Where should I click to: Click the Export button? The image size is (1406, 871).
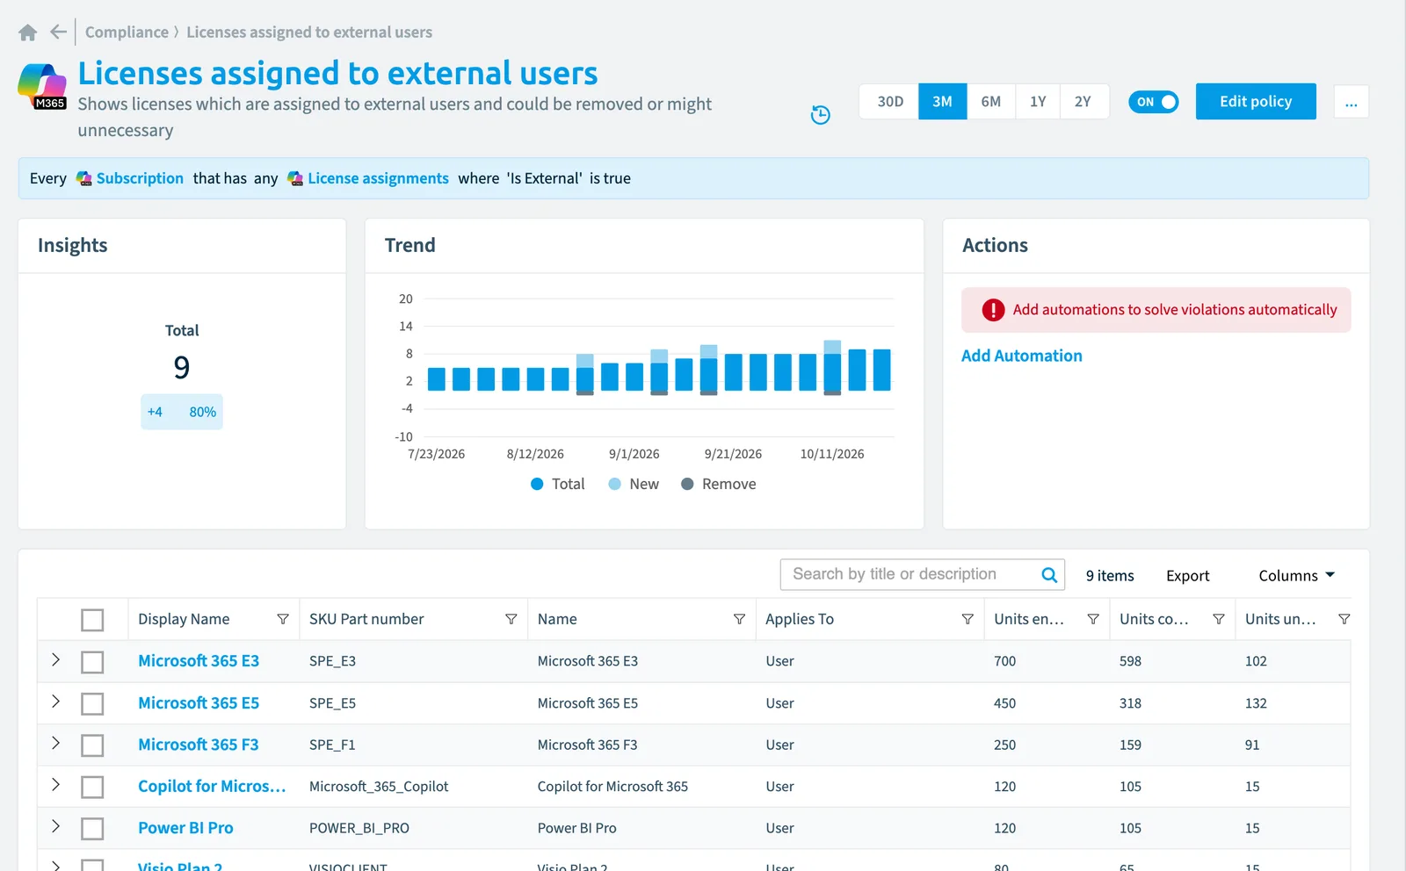[1187, 576]
